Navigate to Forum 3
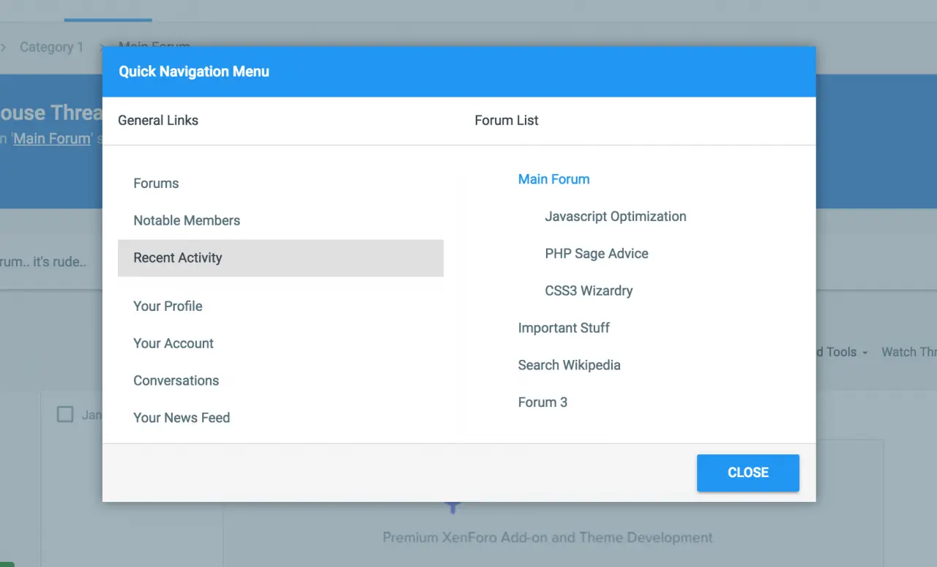Image resolution: width=937 pixels, height=567 pixels. tap(542, 403)
